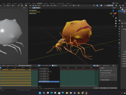The height and width of the screenshot is (95, 126).
Task: Open the Render properties tab icon
Action: (119, 26)
